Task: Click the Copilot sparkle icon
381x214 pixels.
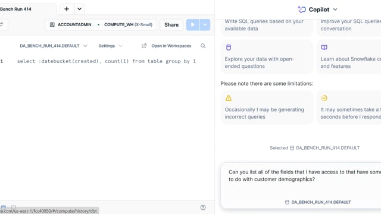Action: [302, 10]
